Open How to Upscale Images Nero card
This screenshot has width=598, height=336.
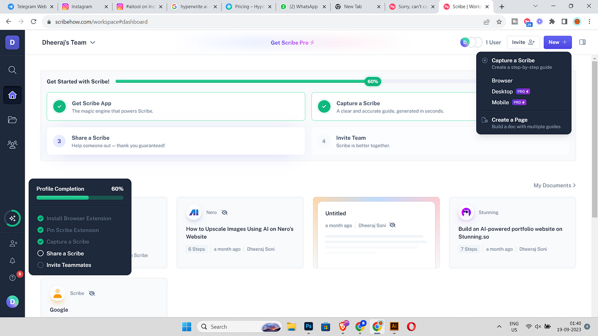click(240, 232)
